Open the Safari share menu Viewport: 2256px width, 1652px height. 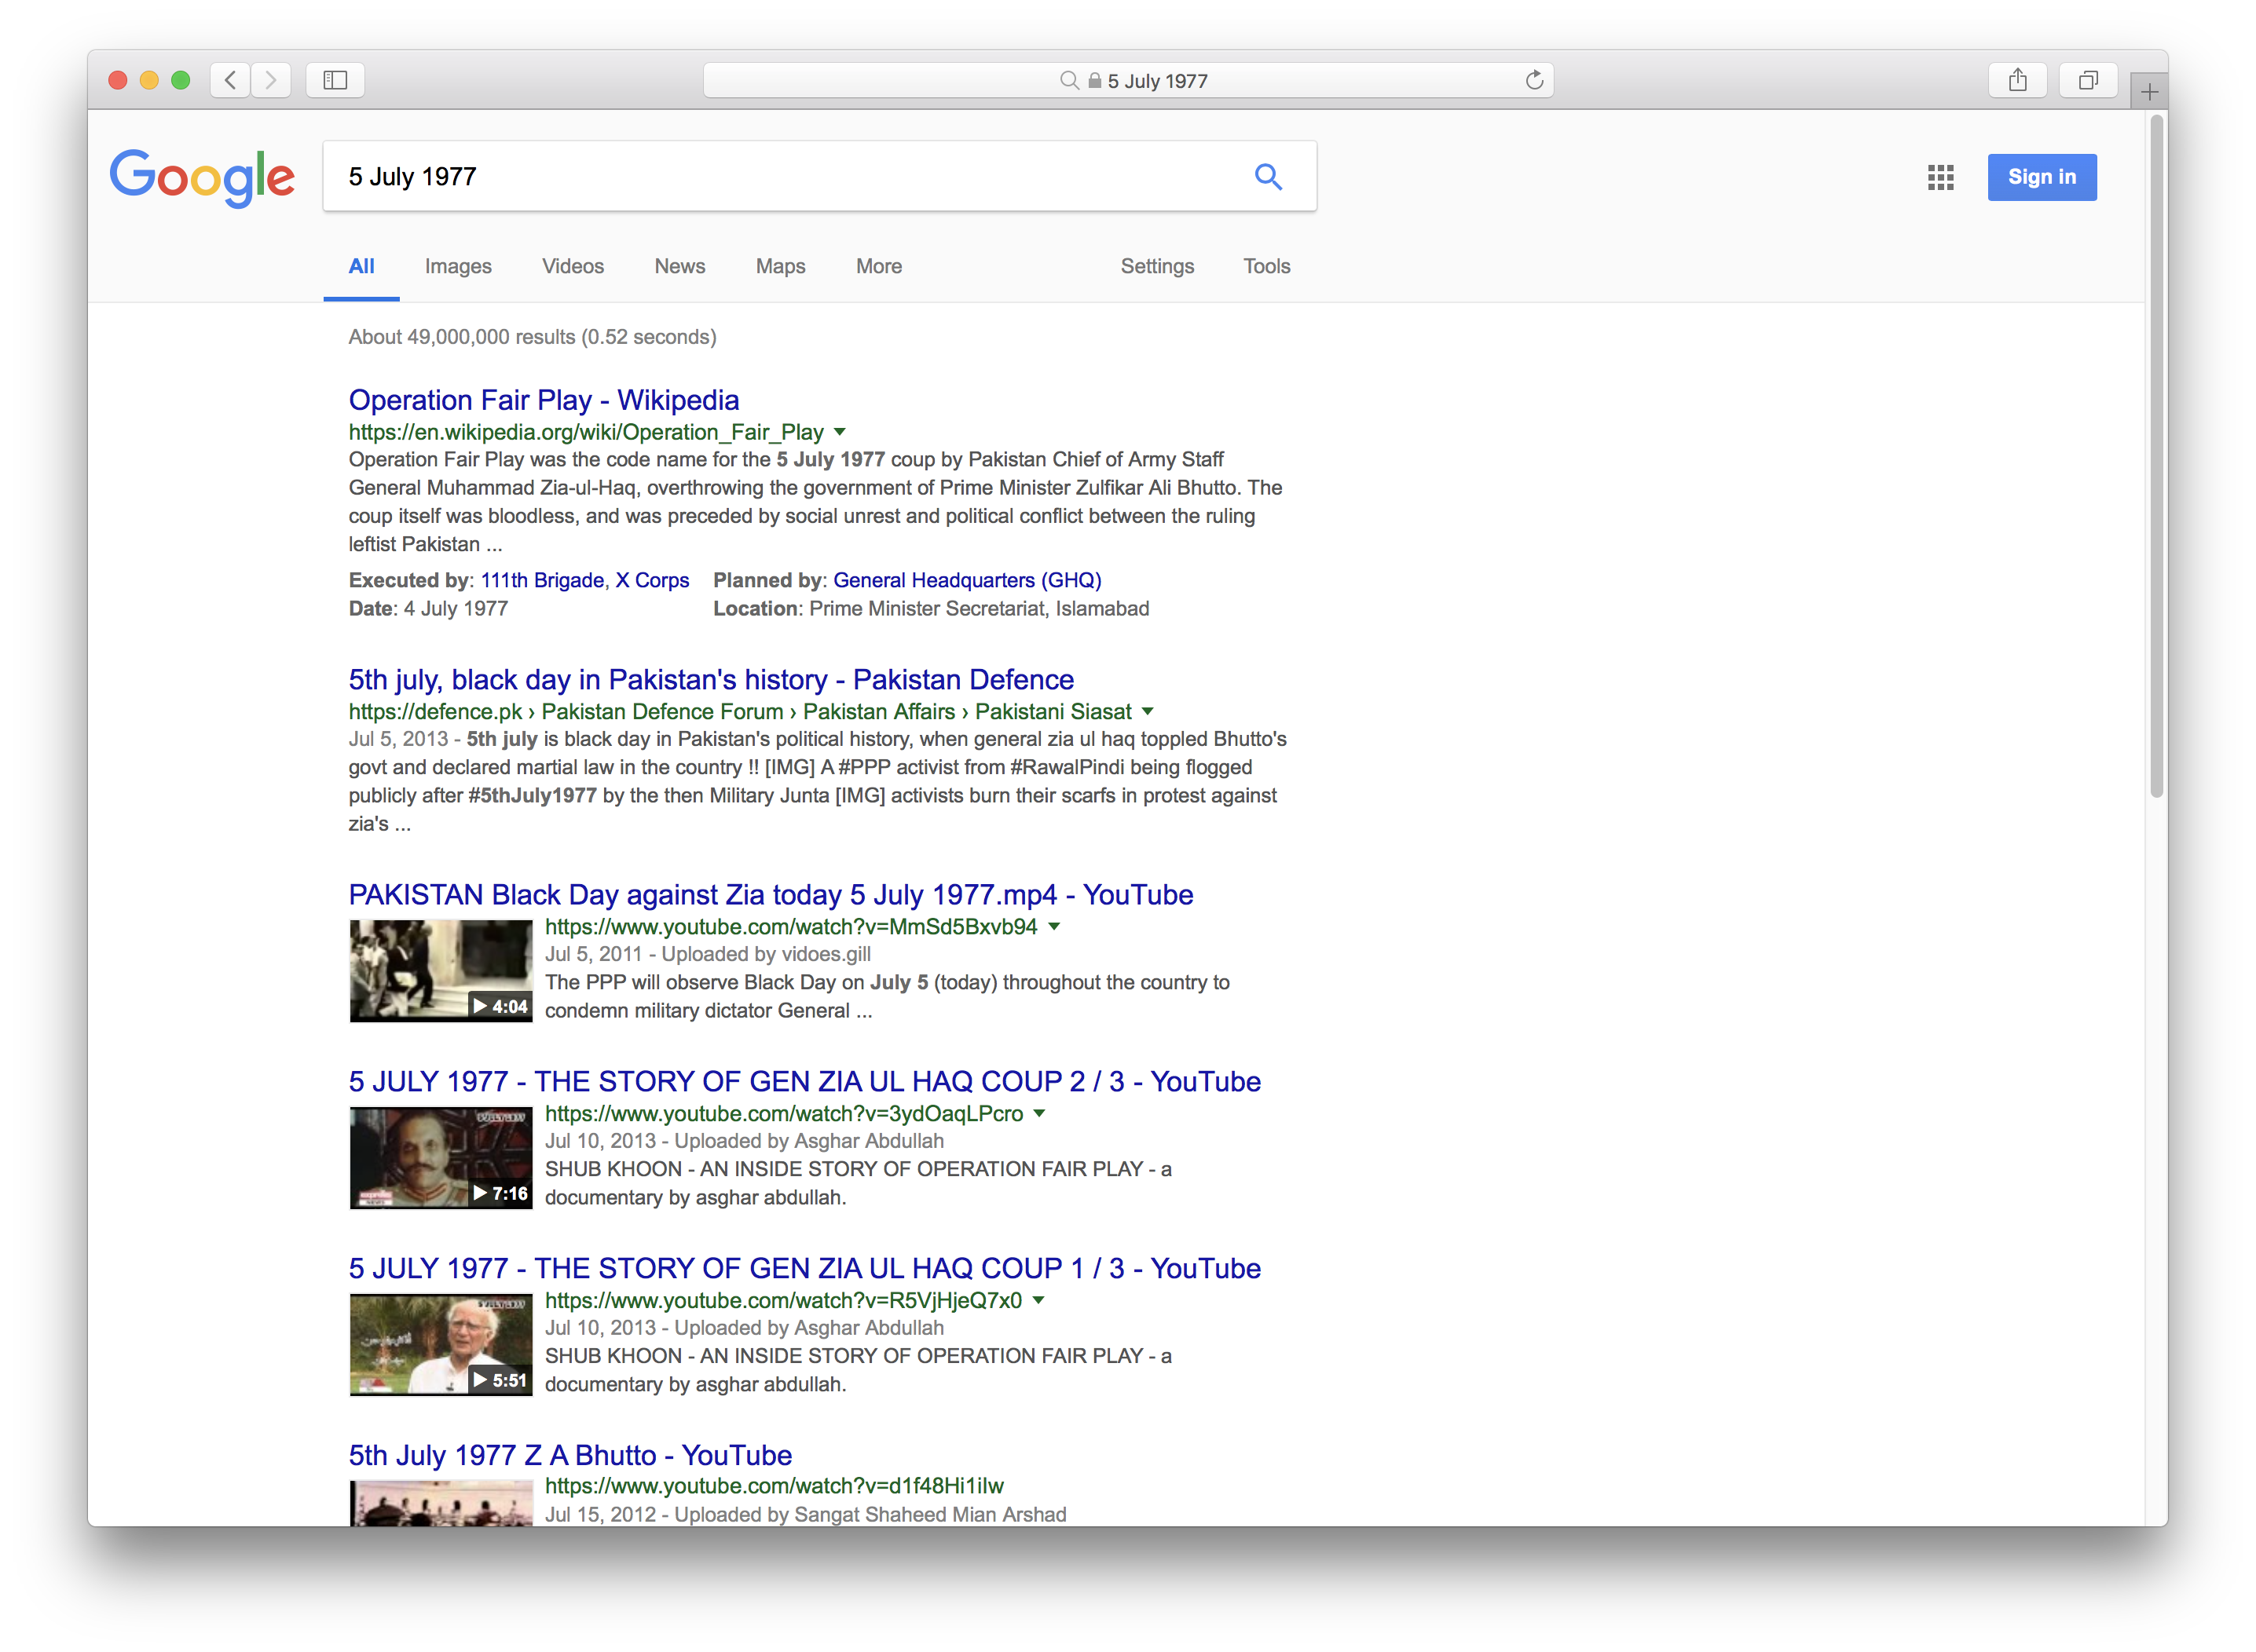tap(2017, 80)
